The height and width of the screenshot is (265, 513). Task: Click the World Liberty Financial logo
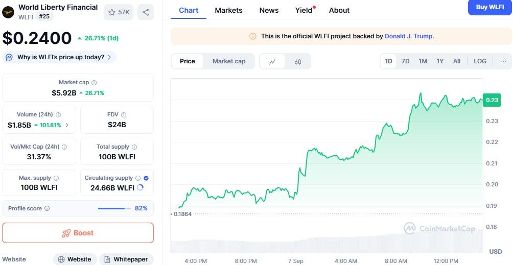[x=8, y=12]
